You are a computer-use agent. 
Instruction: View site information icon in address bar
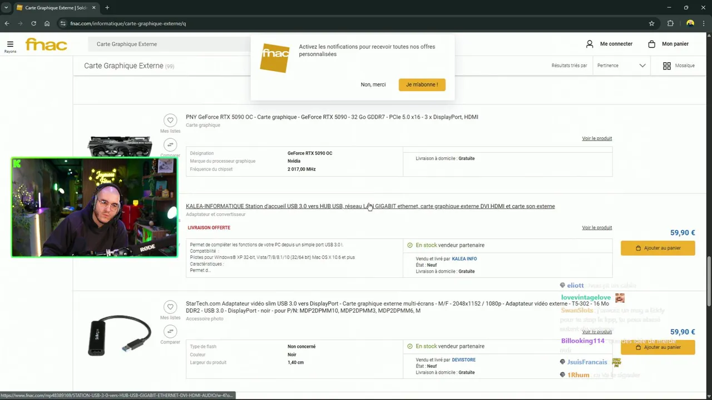coord(63,23)
